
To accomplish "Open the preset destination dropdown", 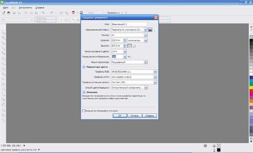I will pos(145,30).
